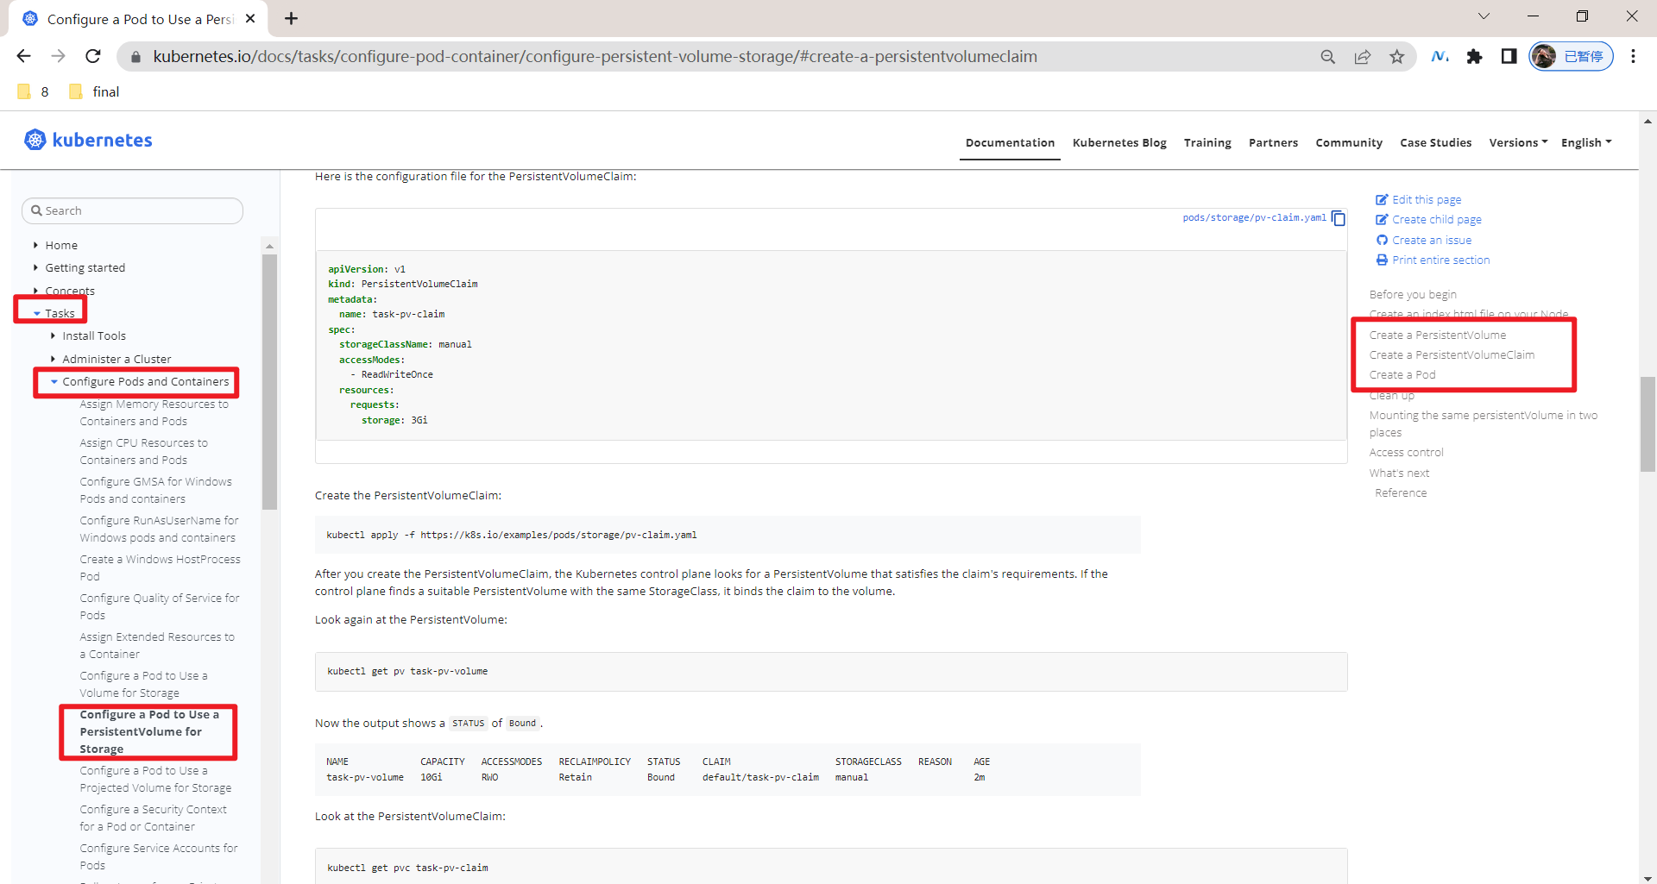
Task: Click the profile avatar button
Action: pos(1571,57)
